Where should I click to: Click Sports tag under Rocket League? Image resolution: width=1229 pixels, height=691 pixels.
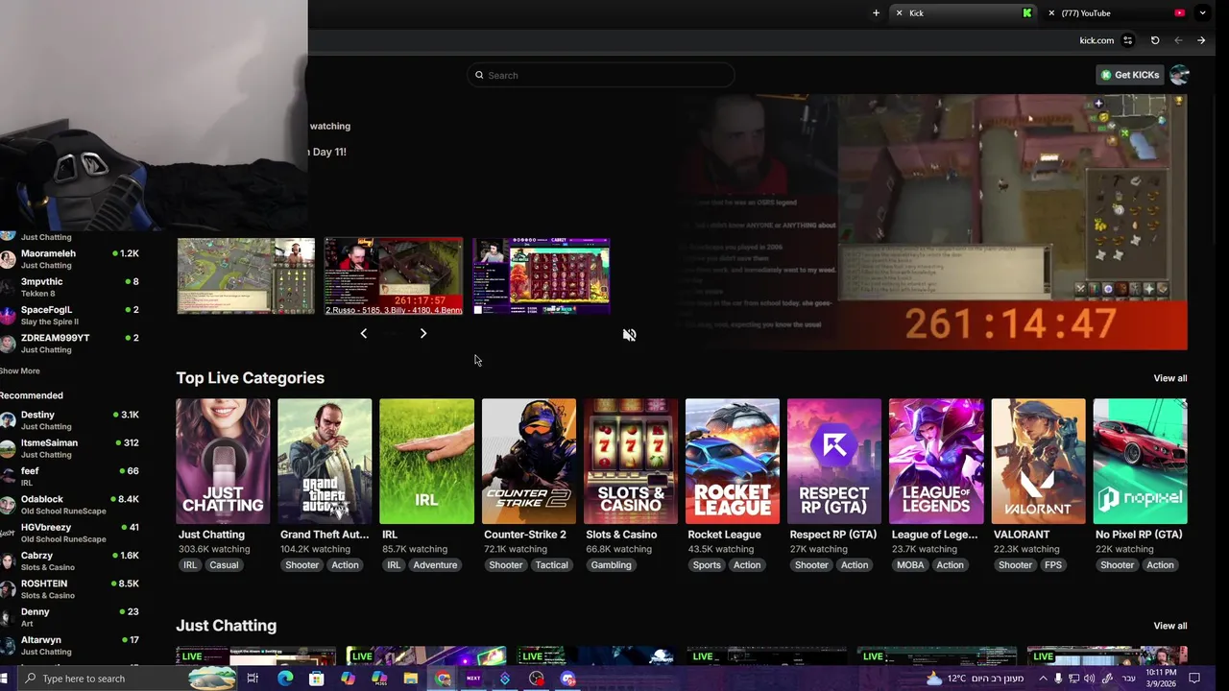tap(707, 565)
